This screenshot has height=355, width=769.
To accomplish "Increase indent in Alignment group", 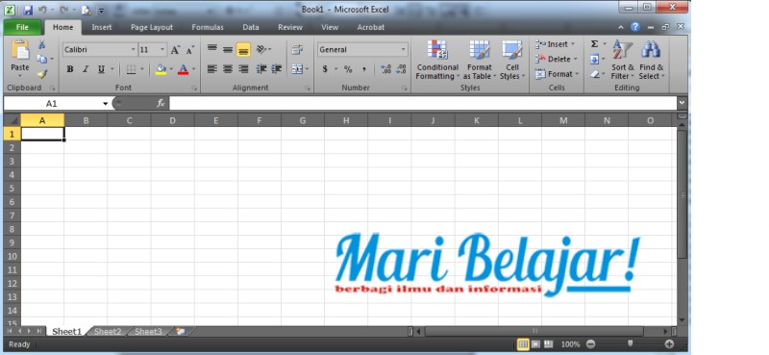I will point(277,69).
